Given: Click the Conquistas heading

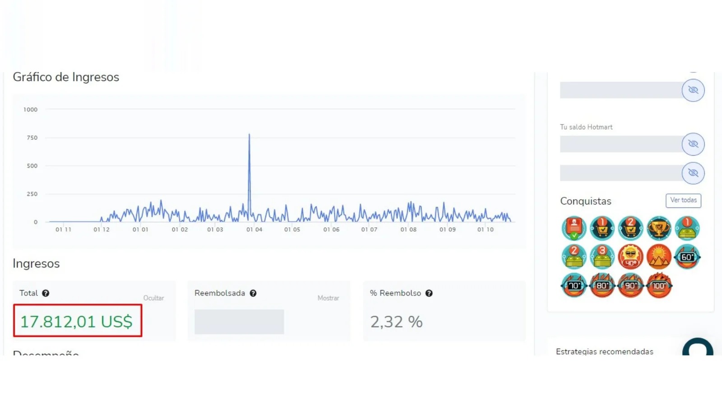Looking at the screenshot, I should [586, 201].
